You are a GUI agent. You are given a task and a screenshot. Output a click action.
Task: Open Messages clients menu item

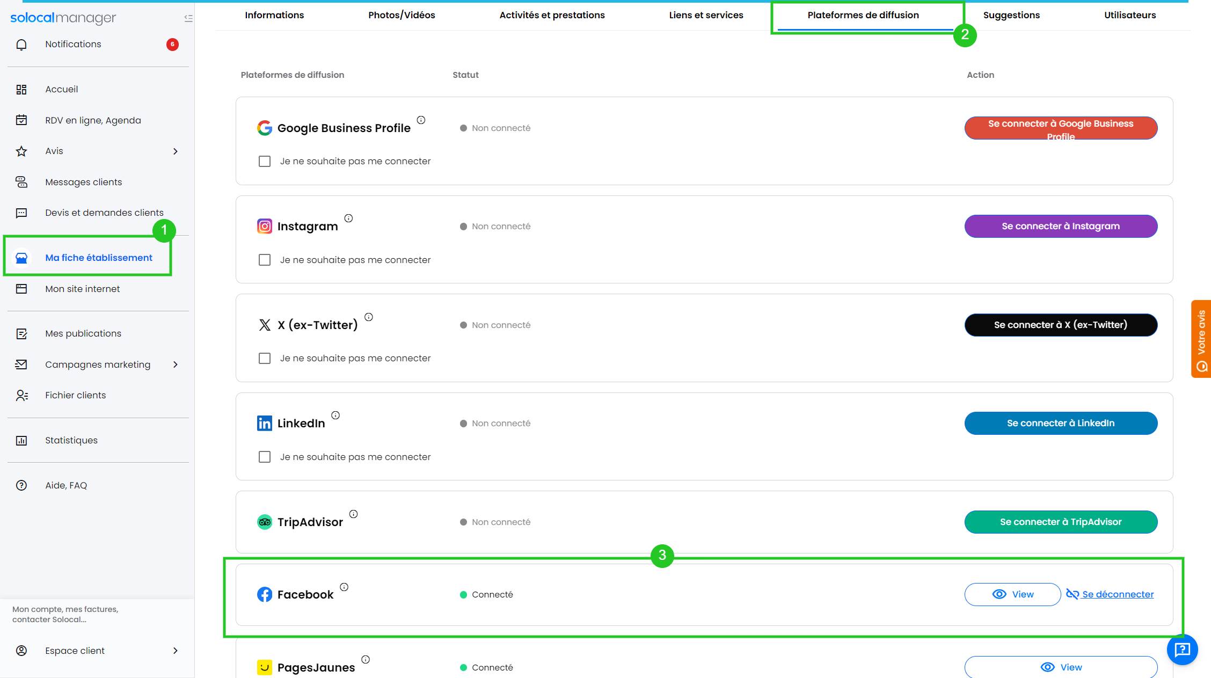click(x=84, y=182)
